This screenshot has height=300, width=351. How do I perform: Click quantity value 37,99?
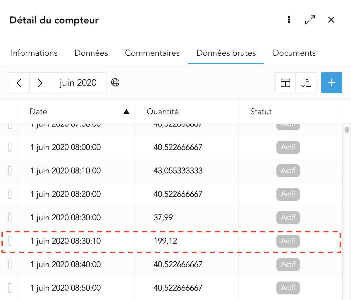tap(163, 217)
